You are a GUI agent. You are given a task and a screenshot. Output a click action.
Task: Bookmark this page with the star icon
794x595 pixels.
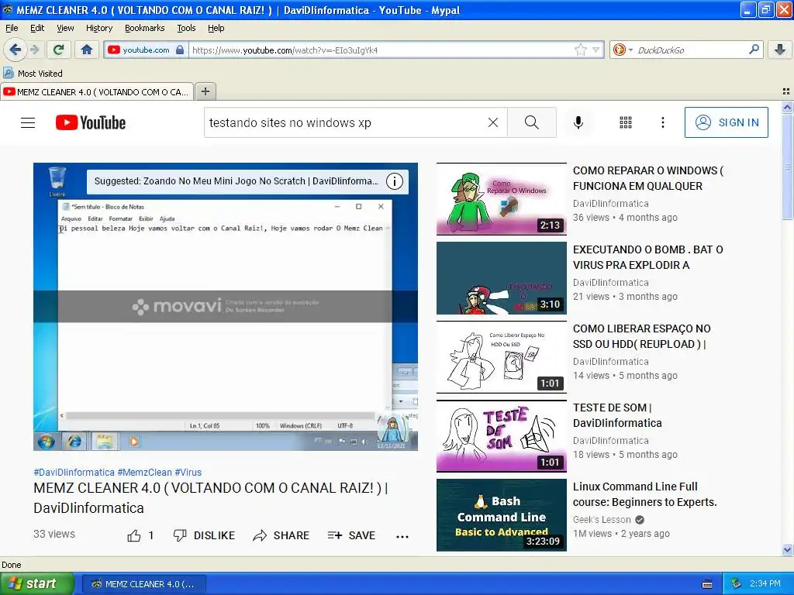[580, 50]
